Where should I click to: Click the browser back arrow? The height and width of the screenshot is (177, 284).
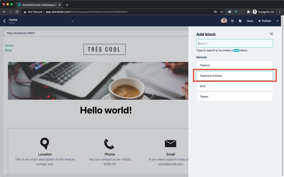point(4,12)
